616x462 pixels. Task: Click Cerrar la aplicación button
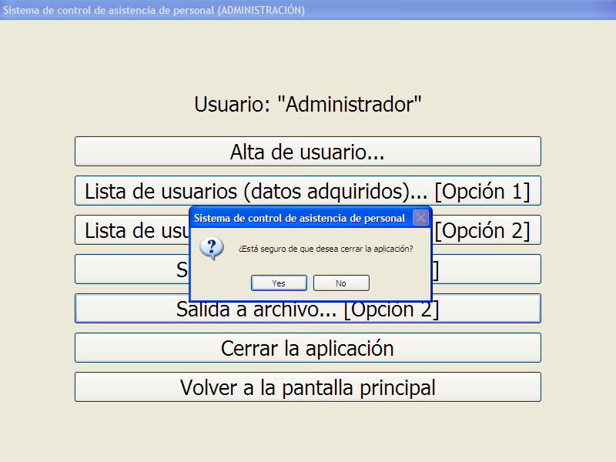[x=307, y=348]
